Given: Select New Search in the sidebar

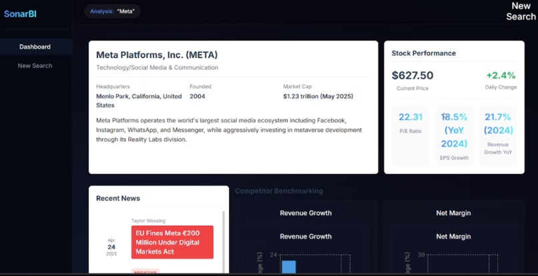Looking at the screenshot, I should pos(35,65).
